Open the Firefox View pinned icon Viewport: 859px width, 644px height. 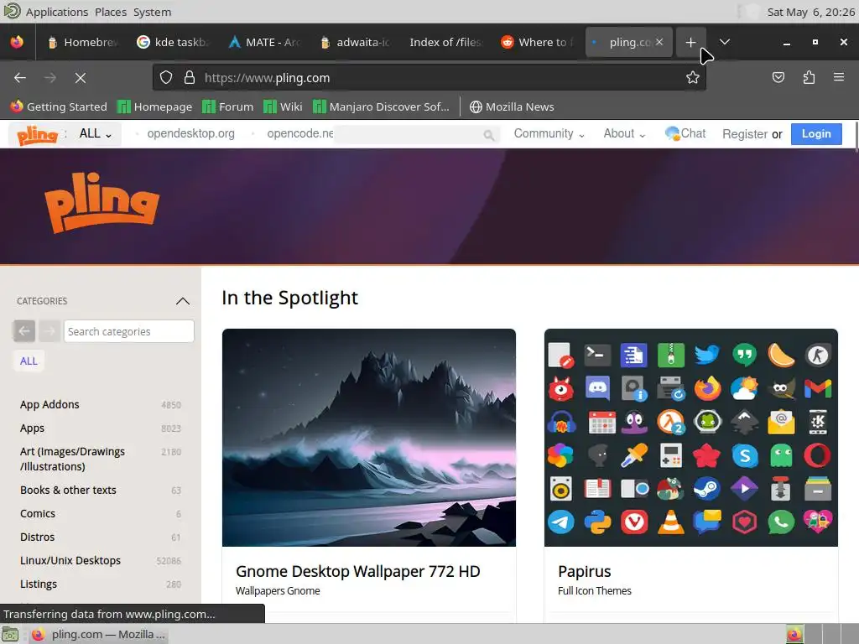pos(17,42)
